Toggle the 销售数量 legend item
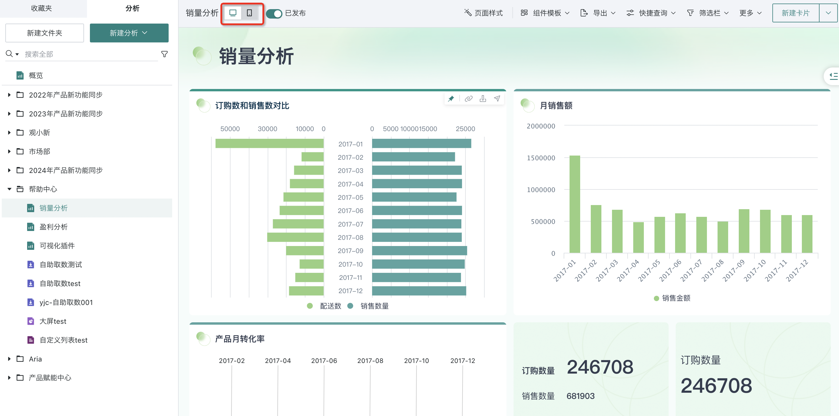Screen dimensions: 839x416 coord(368,306)
